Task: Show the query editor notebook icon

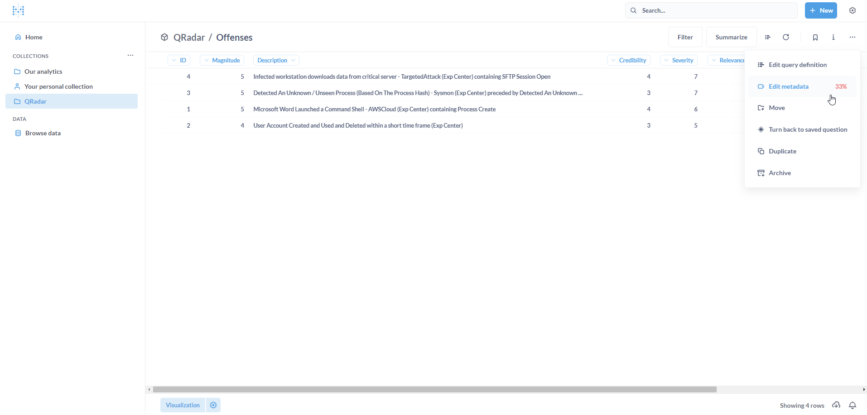Action: tap(767, 37)
